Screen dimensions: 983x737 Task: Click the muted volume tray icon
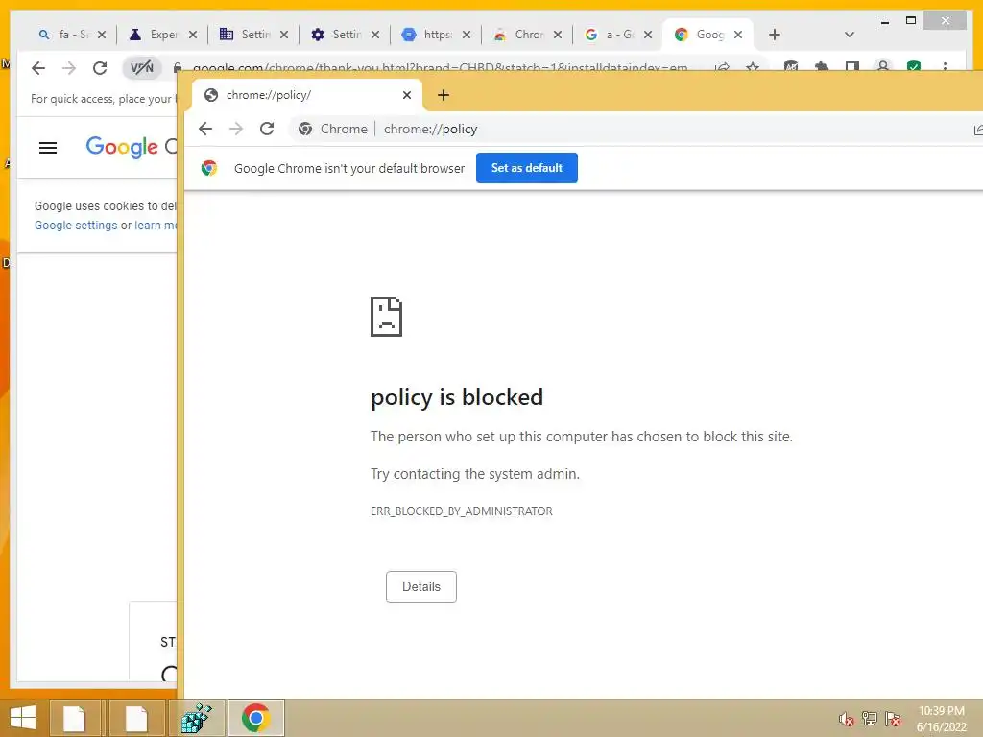coord(847,719)
